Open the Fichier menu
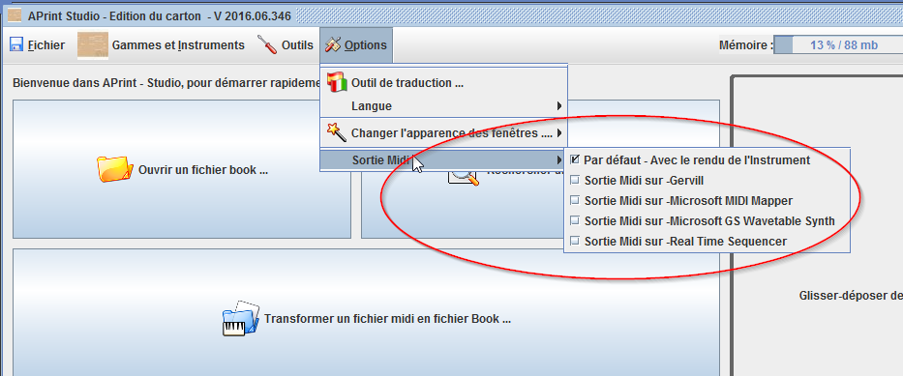Viewport: 903px width, 376px height. (38, 44)
